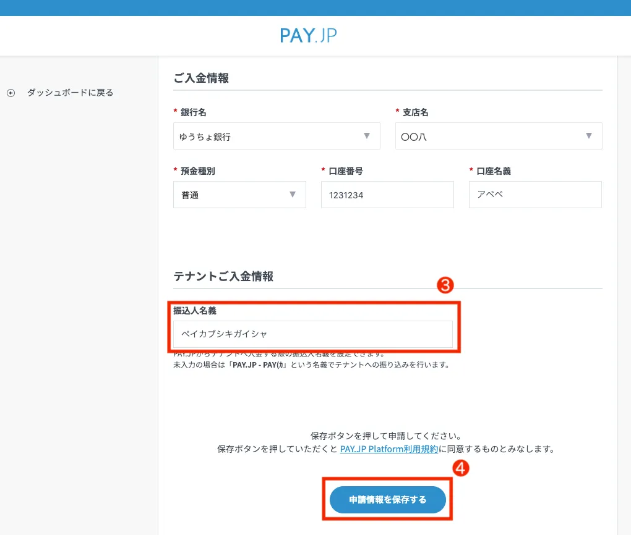Click the 口座名義 field label
Image resolution: width=631 pixels, height=535 pixels.
(494, 171)
